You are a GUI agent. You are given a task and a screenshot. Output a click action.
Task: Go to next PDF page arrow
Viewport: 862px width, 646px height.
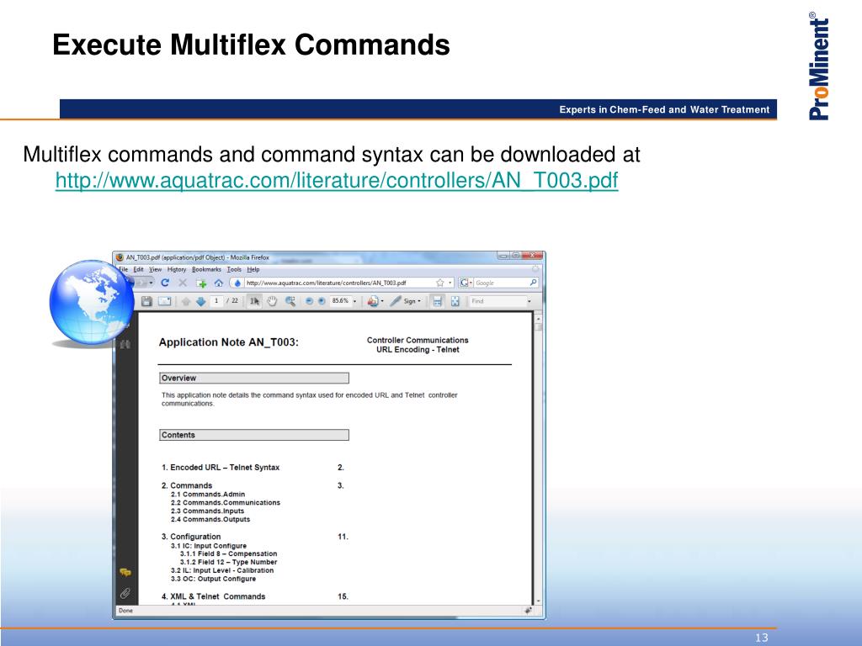coord(200,301)
